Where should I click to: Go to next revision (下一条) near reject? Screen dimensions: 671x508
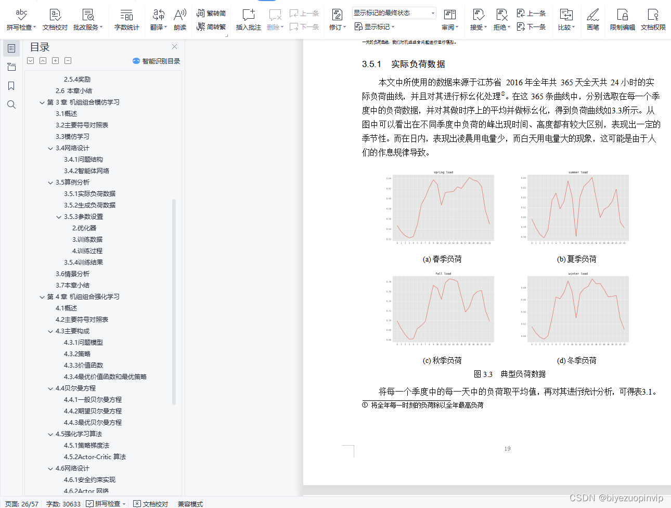(x=531, y=27)
